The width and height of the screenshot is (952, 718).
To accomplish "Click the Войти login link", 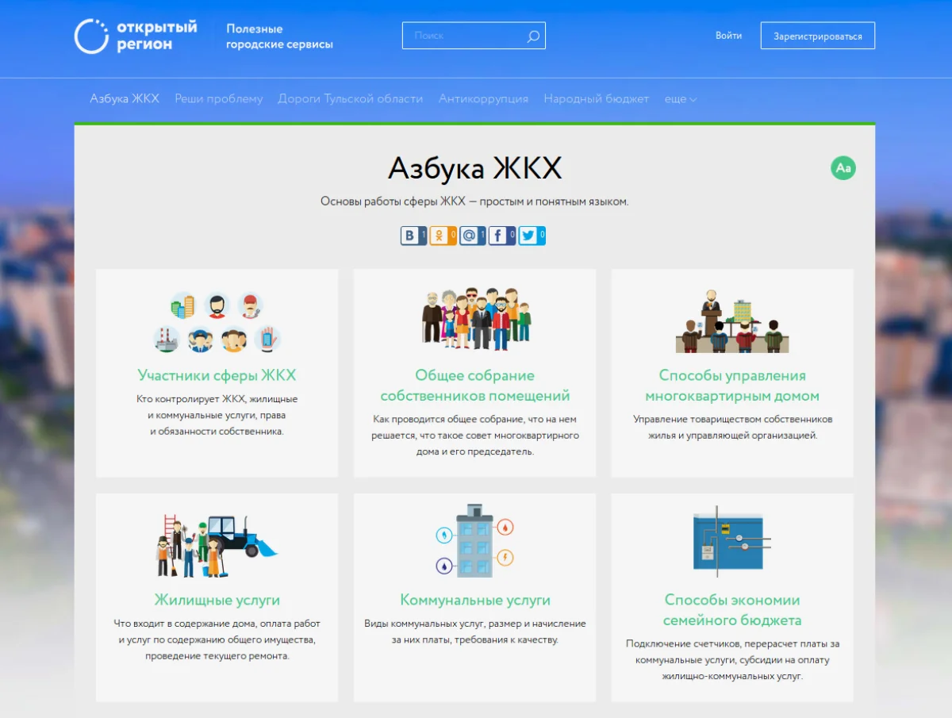I will 728,36.
